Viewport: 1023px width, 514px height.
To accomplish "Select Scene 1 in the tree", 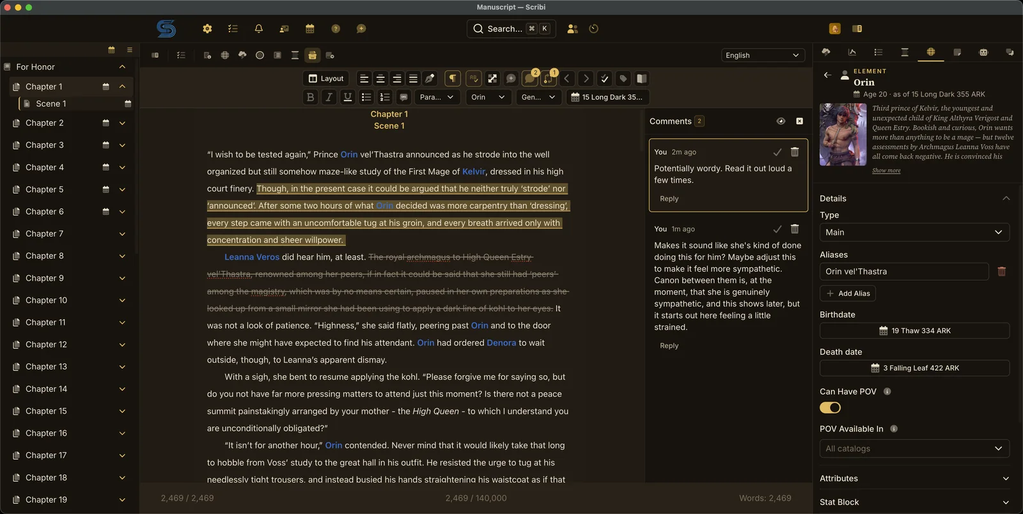I will coord(51,104).
